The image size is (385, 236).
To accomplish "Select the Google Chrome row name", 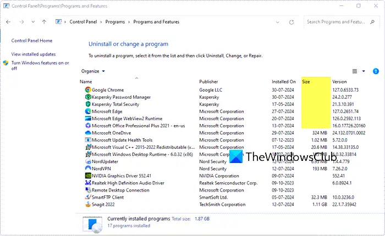I will pyautogui.click(x=108, y=90).
